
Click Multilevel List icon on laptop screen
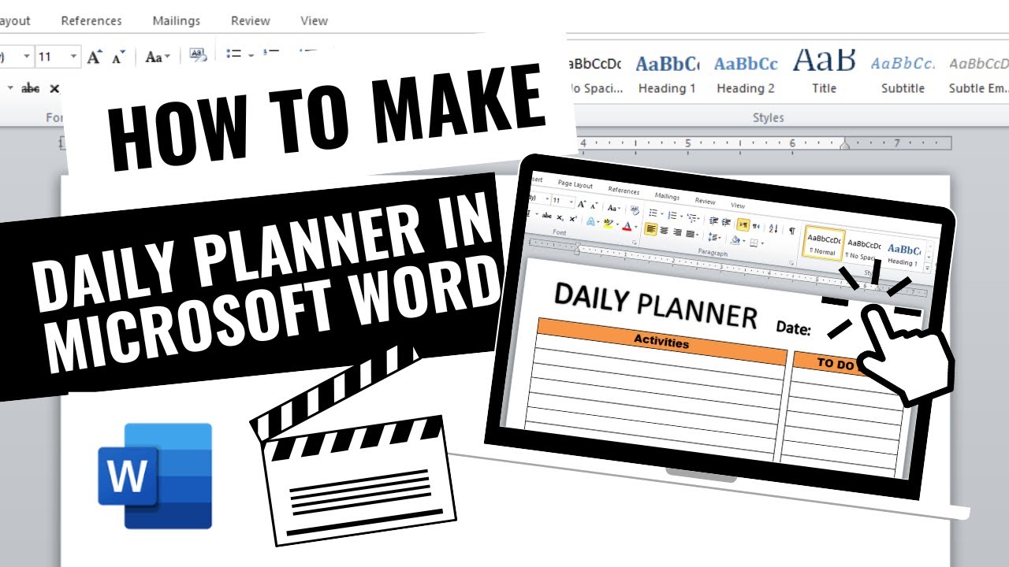point(692,217)
